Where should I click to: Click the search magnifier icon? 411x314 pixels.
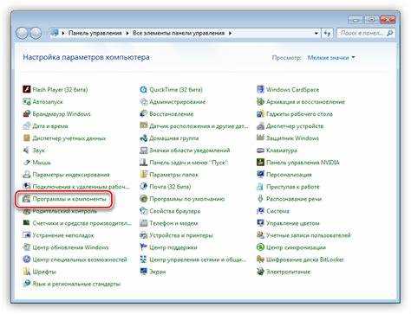click(x=390, y=33)
